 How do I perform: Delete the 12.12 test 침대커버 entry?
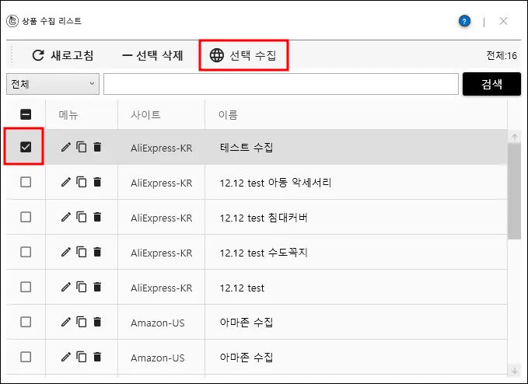(97, 217)
